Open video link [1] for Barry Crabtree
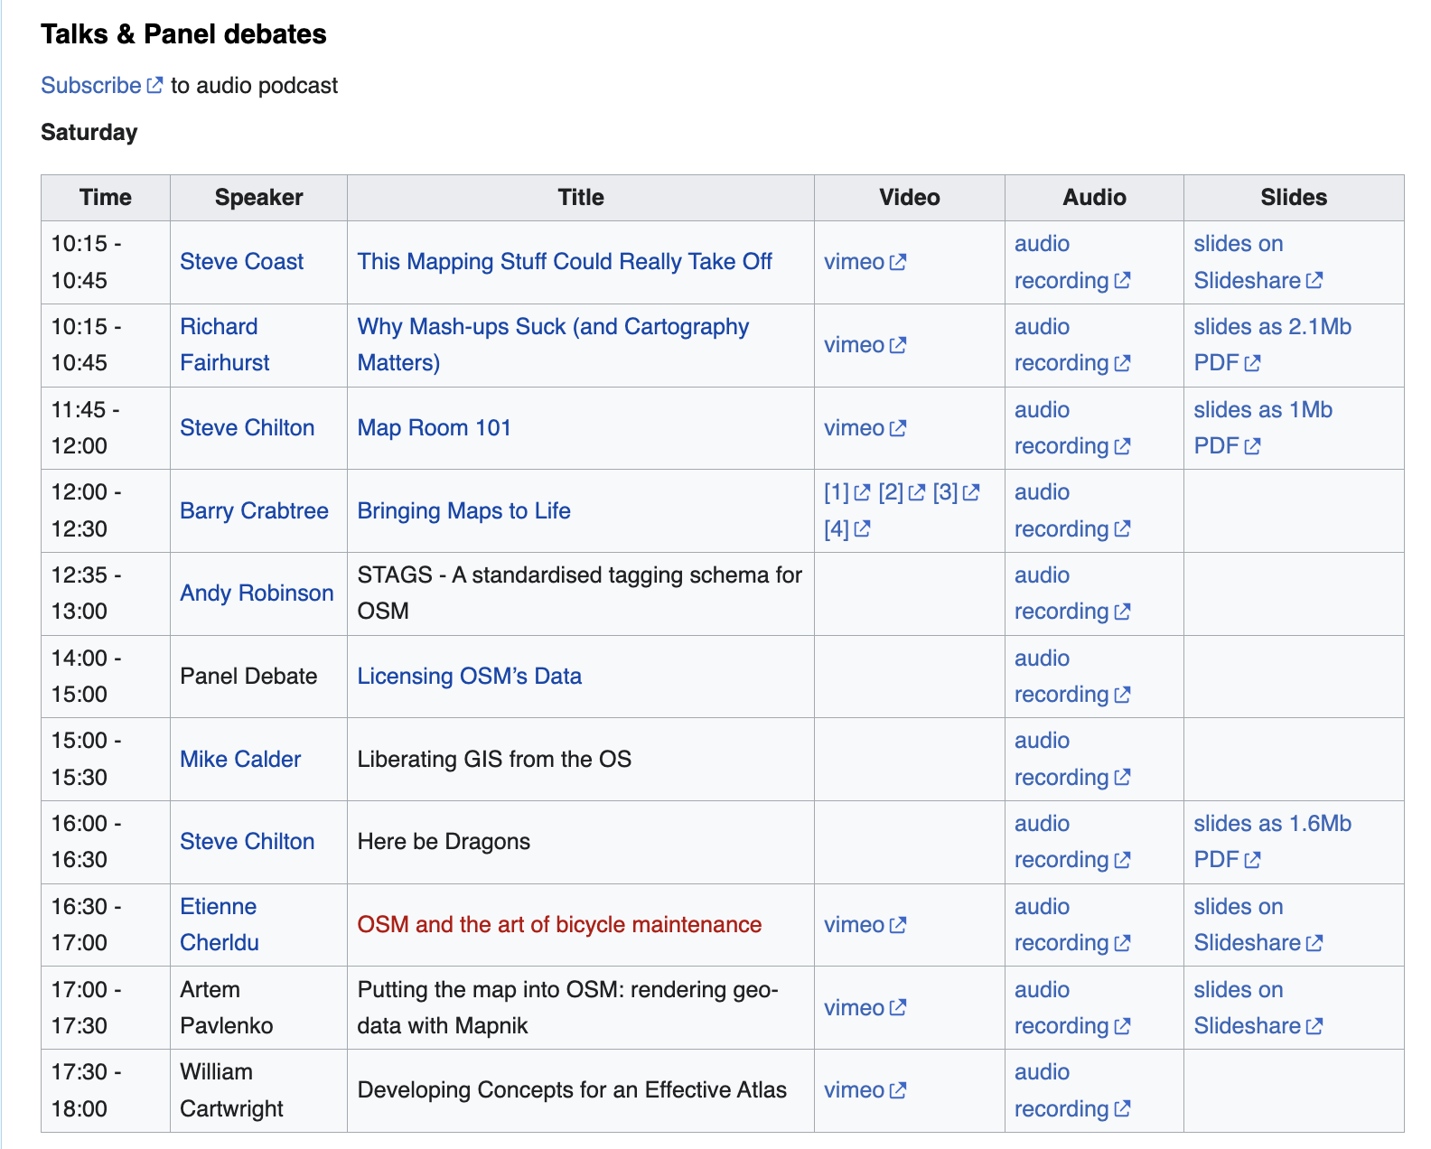Screen dimensions: 1431x1149 tap(846, 492)
